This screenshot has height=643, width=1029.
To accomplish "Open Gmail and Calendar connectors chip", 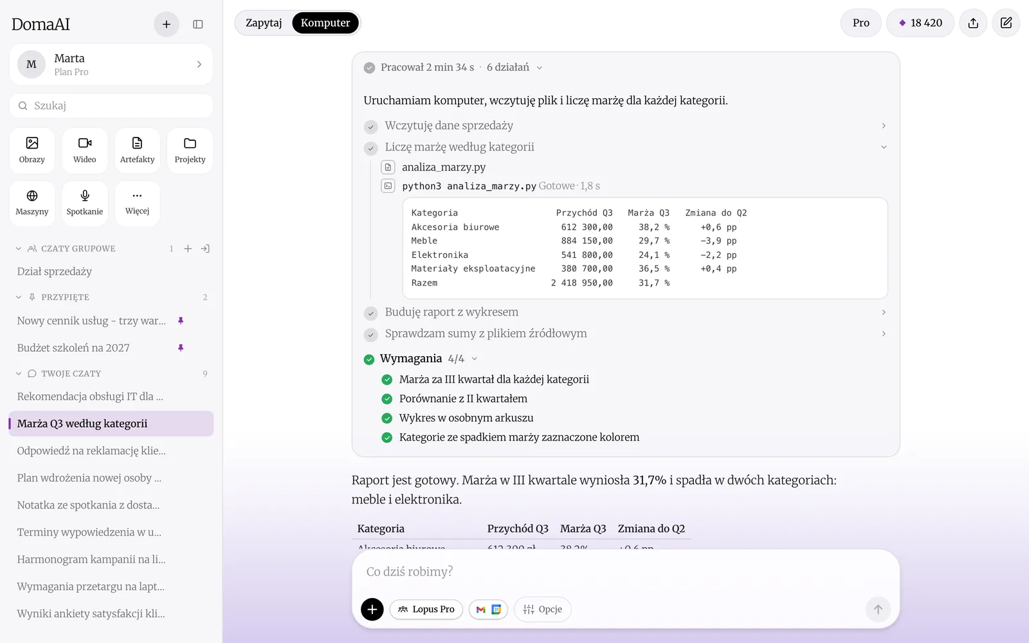I will (489, 609).
